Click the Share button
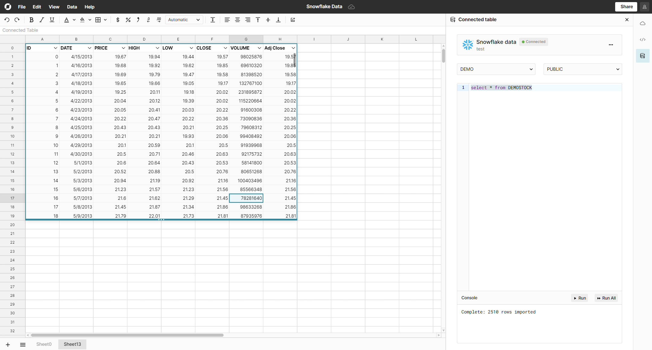Image resolution: width=652 pixels, height=350 pixels. pos(626,7)
